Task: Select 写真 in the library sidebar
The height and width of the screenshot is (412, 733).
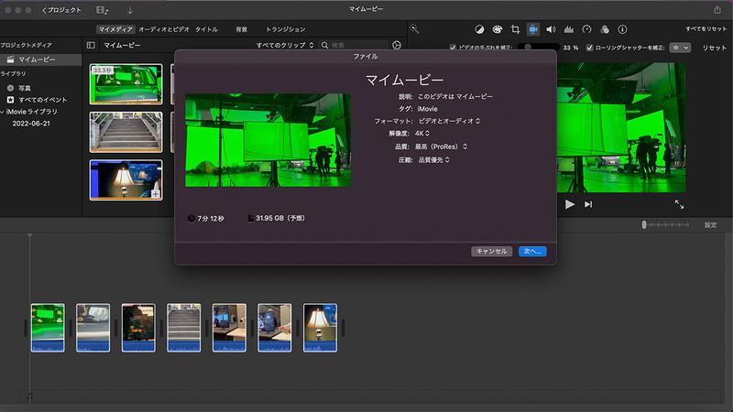Action: pos(25,88)
